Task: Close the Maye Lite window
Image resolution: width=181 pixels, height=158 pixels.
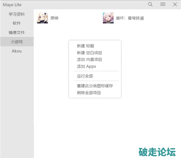Action: pos(175,4)
